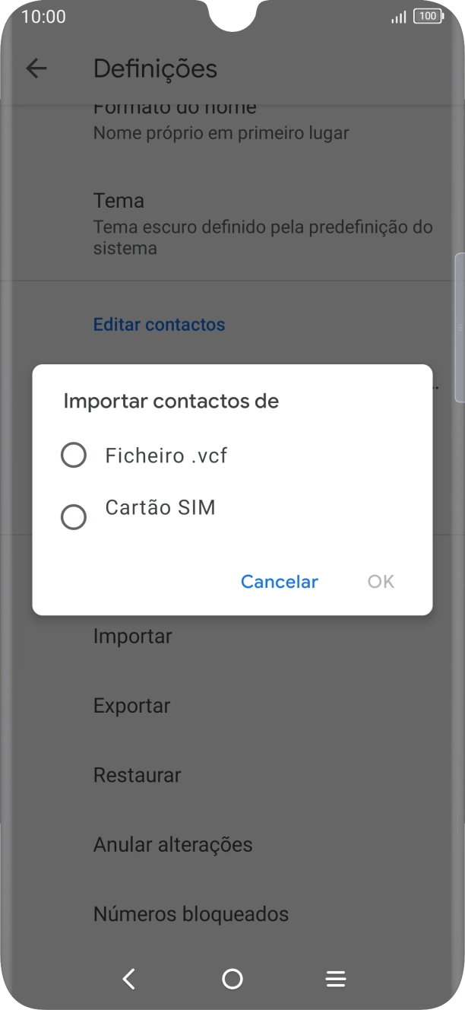The width and height of the screenshot is (465, 1010).
Task: Confirm the import by tapping OK
Action: point(380,581)
